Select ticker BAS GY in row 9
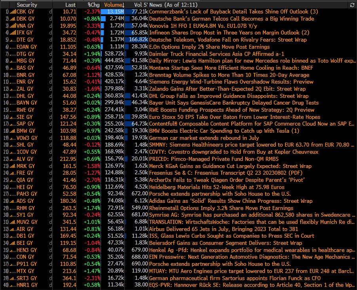The image size is (357, 290). (25, 68)
